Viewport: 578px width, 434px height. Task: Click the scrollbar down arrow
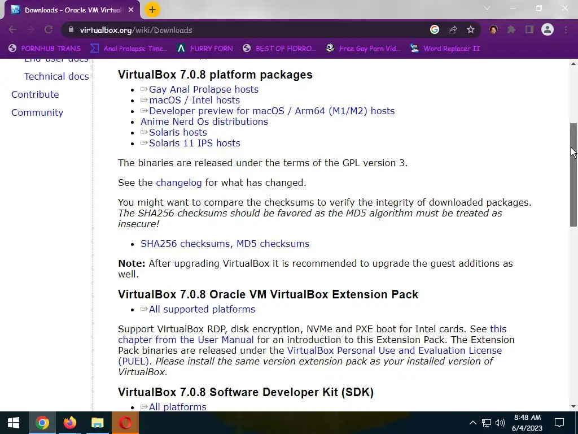(573, 406)
